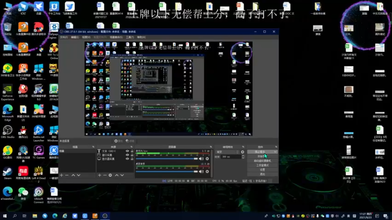This screenshot has height=220, width=392.
Task: Pop out Audio Mixer dock panel icon
Action: (x=211, y=147)
